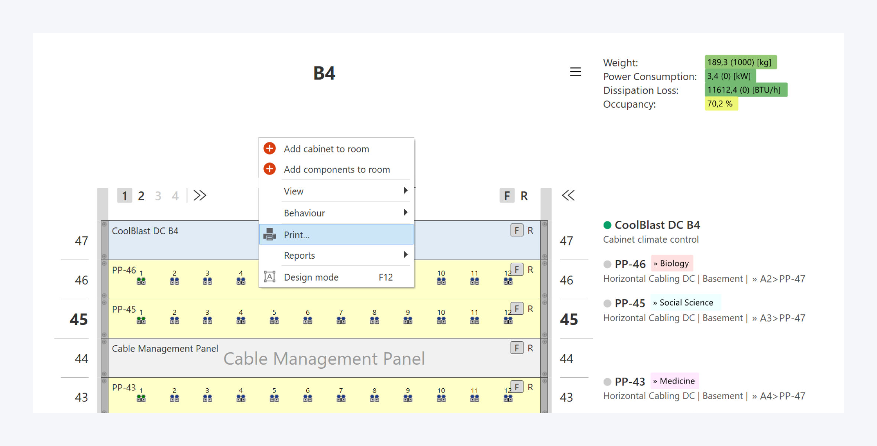Viewport: 877px width, 446px height.
Task: Click the double-chevron left collapse arrow
Action: [568, 195]
